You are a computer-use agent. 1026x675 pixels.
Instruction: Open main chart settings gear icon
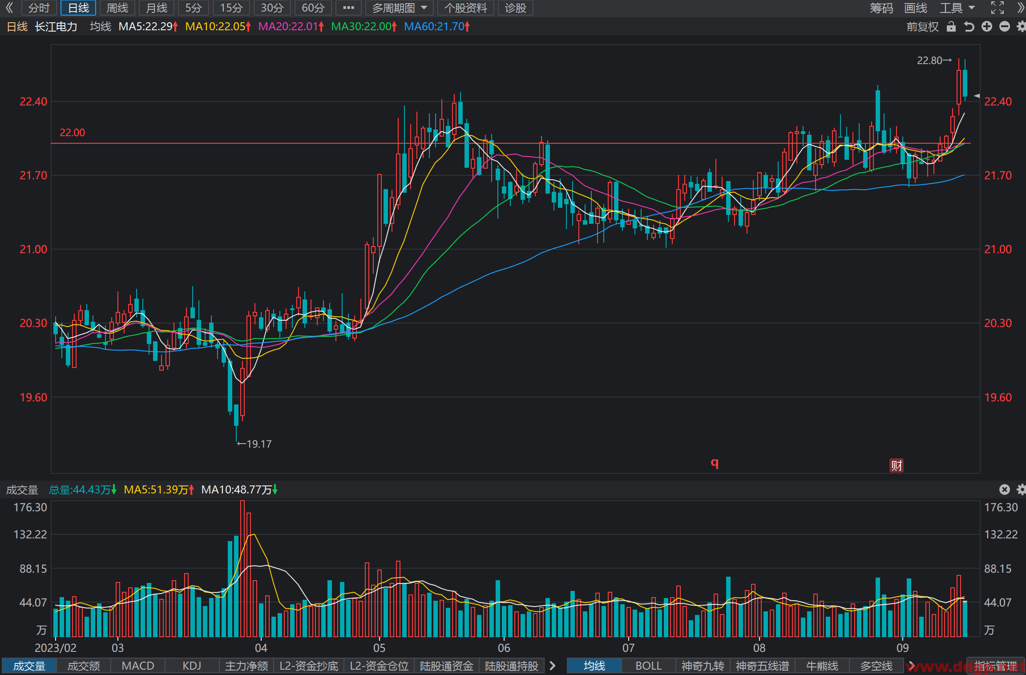click(1021, 27)
